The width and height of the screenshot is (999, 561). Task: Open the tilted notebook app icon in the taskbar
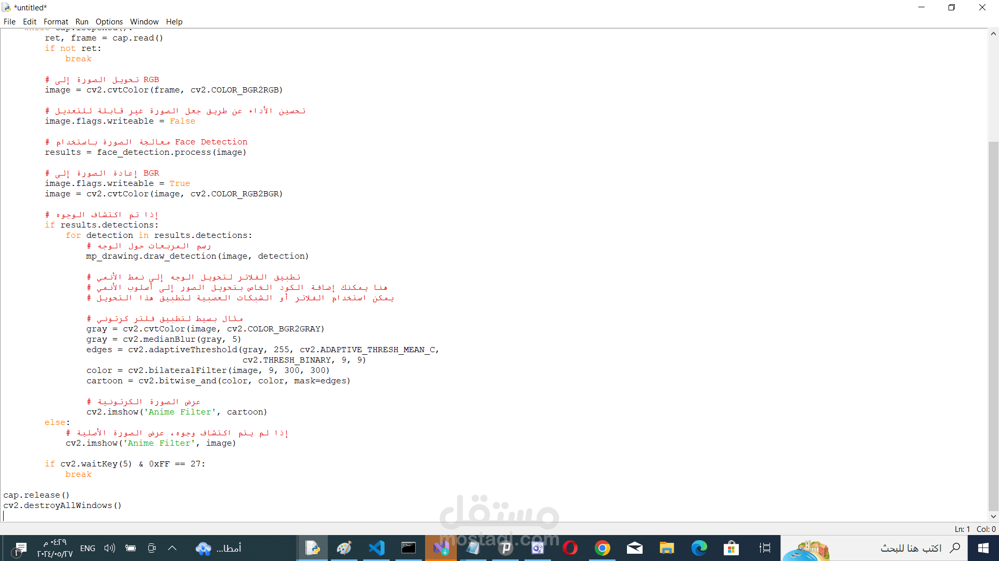473,548
